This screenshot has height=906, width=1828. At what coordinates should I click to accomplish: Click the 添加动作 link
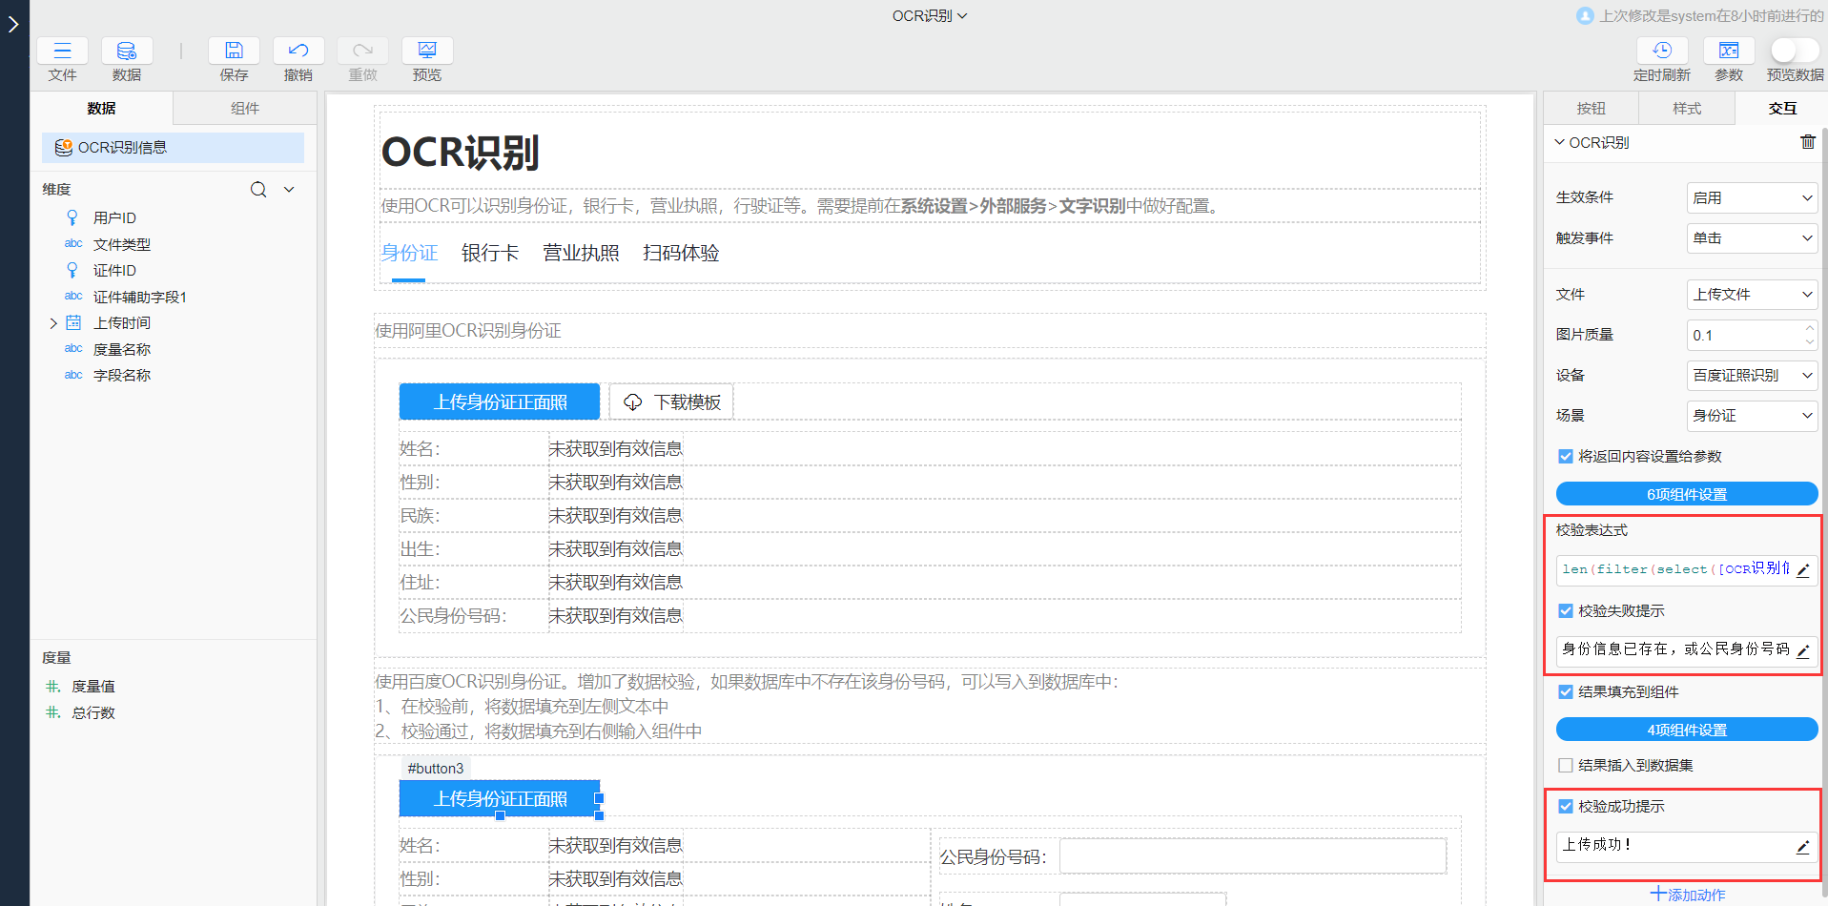[1688, 895]
